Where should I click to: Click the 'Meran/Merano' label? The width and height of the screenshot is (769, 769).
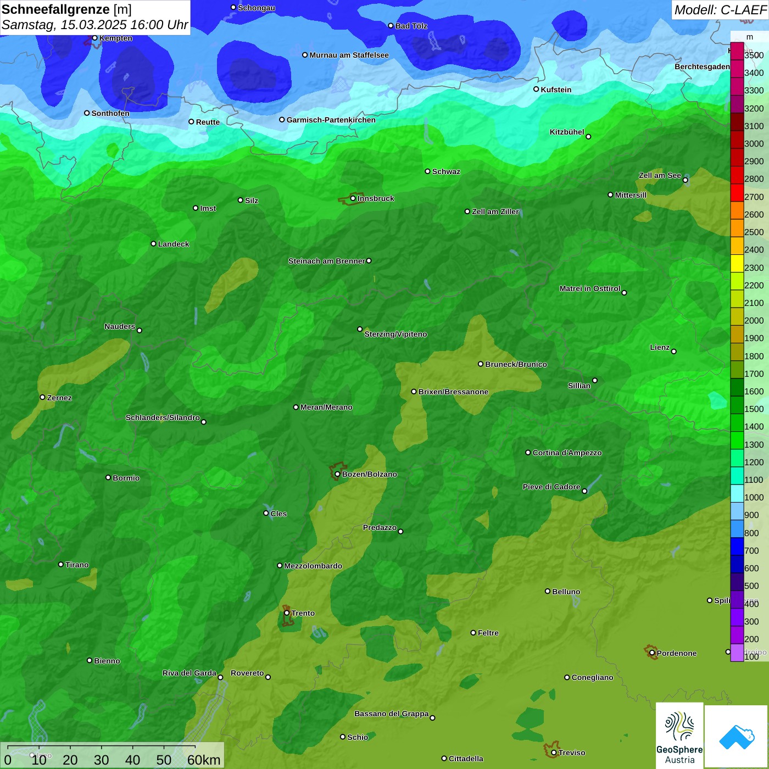click(326, 407)
